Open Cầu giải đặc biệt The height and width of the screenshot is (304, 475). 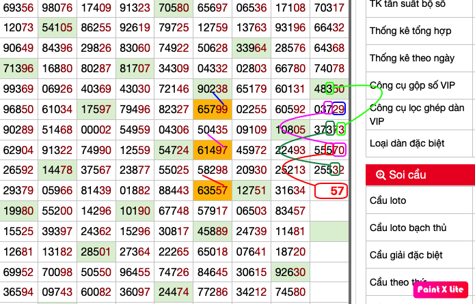409,254
